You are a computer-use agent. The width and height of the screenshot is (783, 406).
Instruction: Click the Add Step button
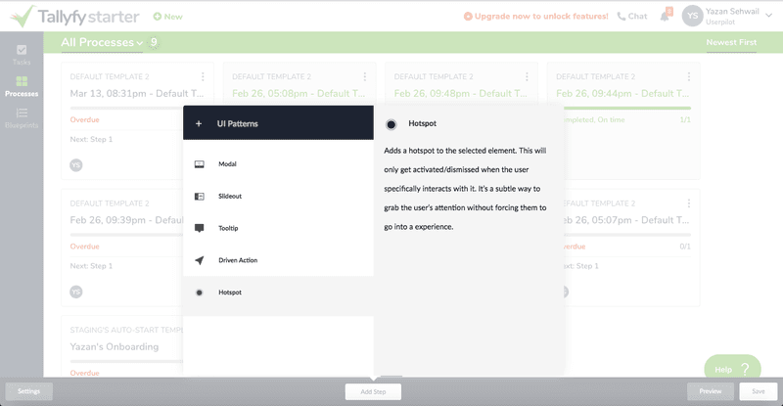tap(373, 391)
